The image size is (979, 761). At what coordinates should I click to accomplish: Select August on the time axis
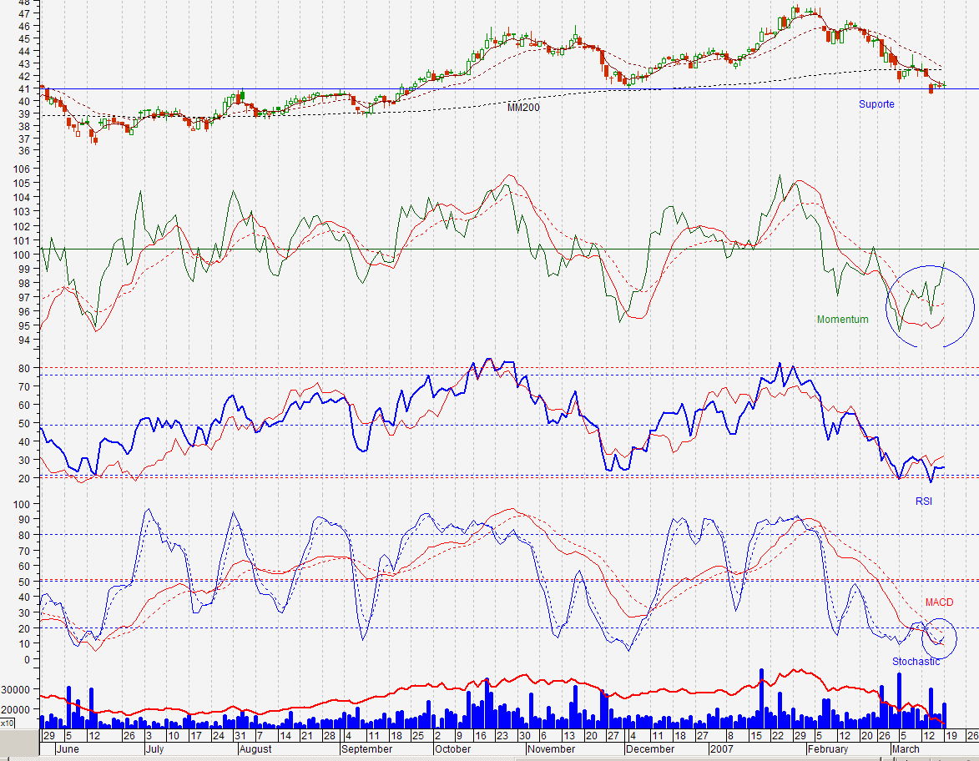tap(255, 748)
